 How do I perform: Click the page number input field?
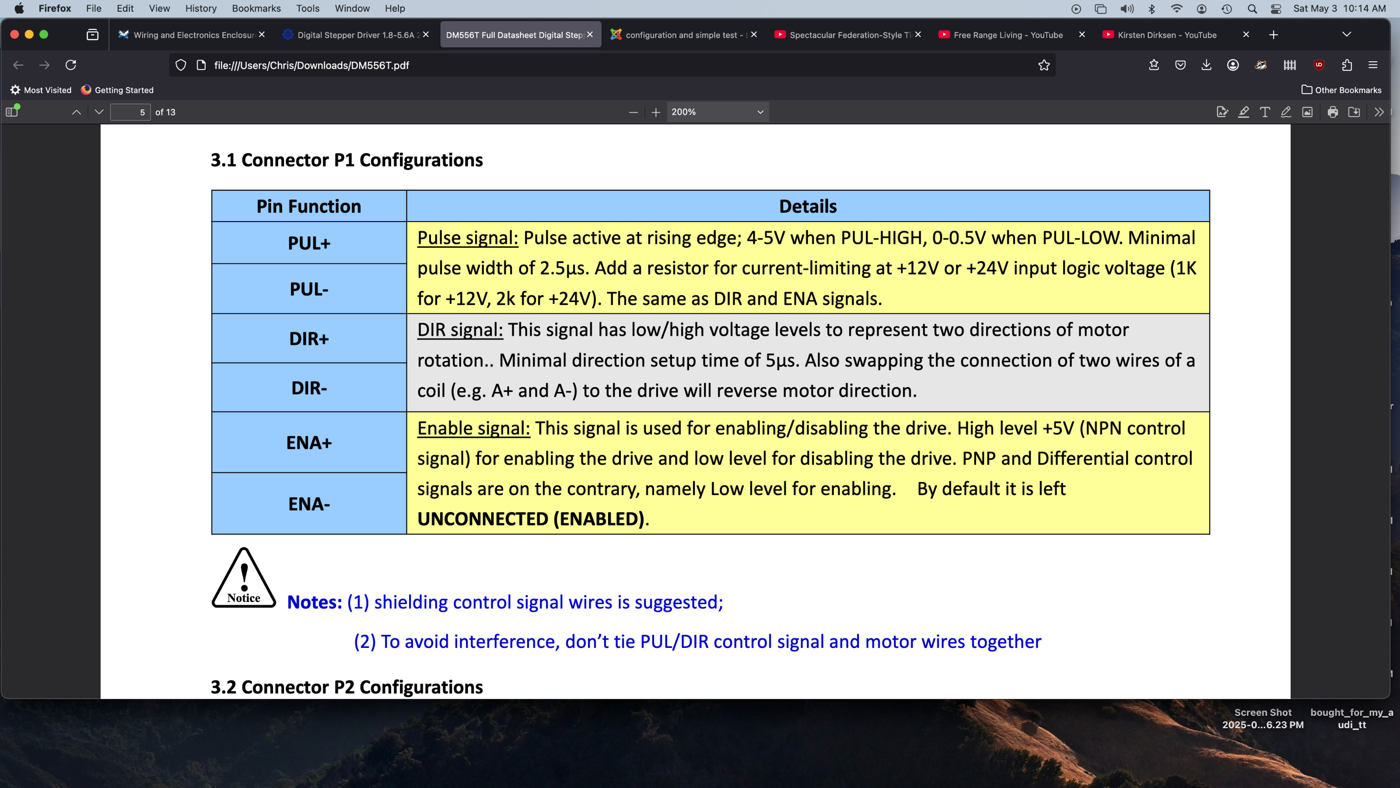(130, 112)
